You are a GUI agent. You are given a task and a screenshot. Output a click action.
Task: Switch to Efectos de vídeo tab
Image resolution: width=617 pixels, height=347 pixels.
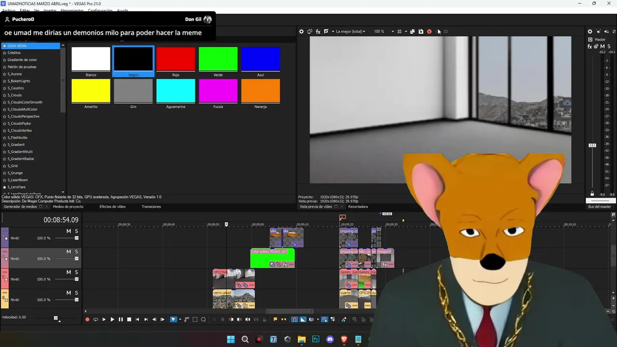(x=112, y=207)
